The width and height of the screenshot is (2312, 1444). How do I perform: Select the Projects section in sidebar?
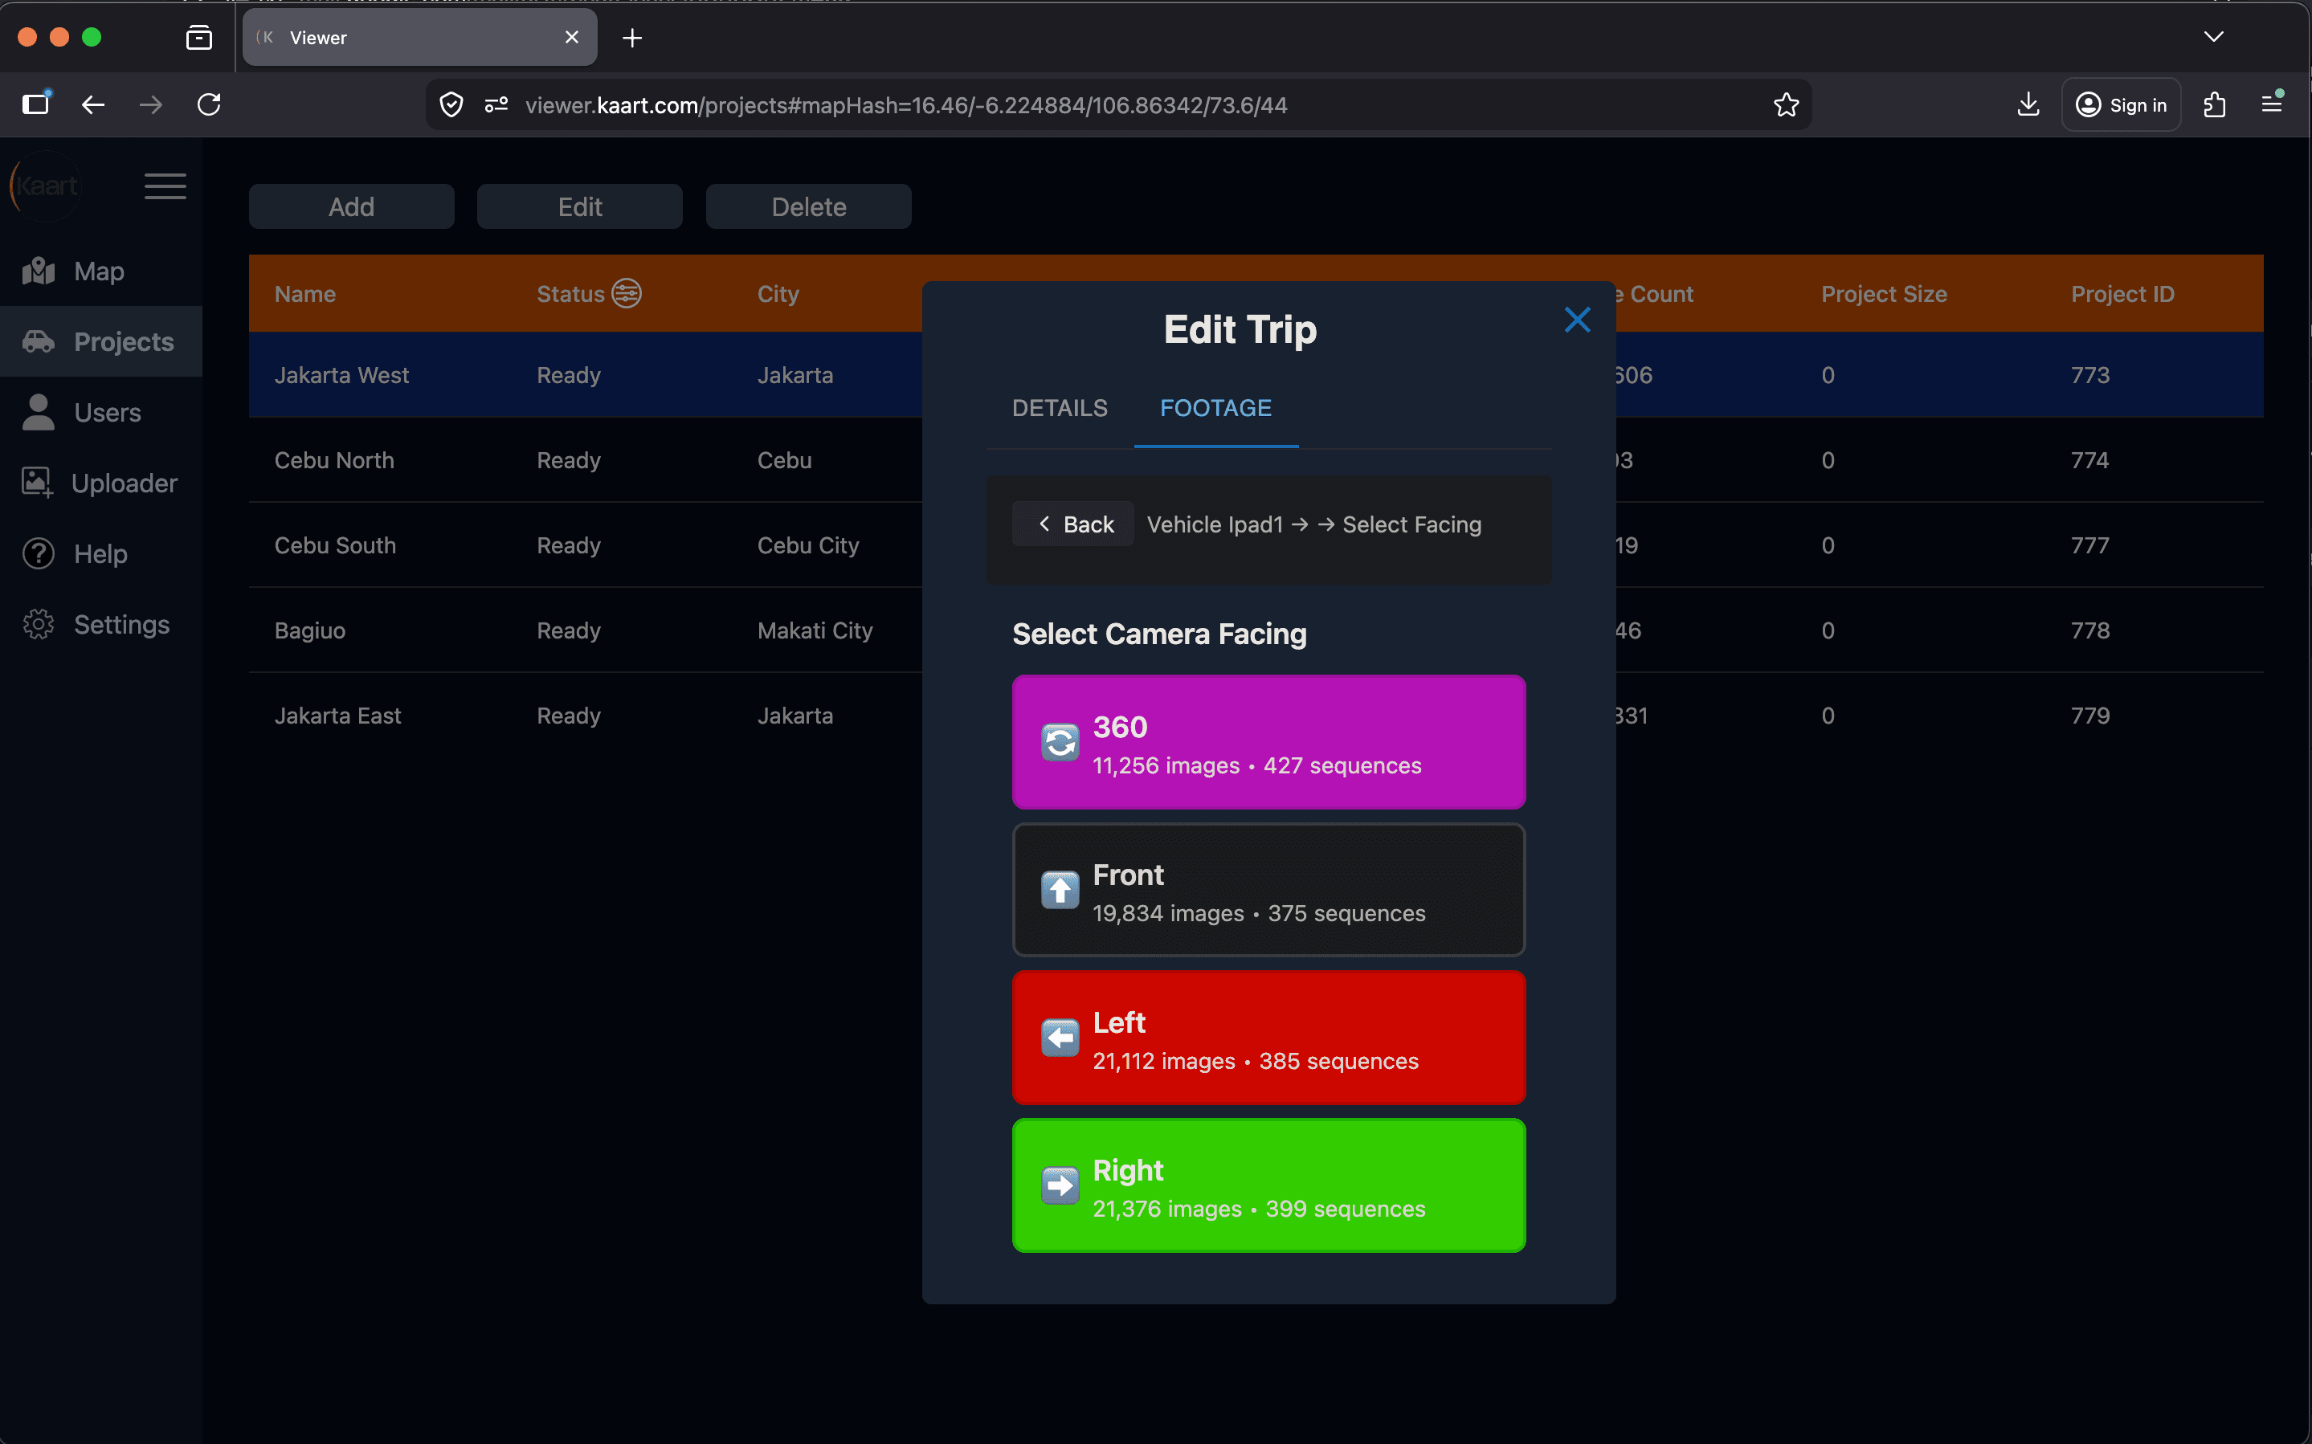(x=122, y=341)
